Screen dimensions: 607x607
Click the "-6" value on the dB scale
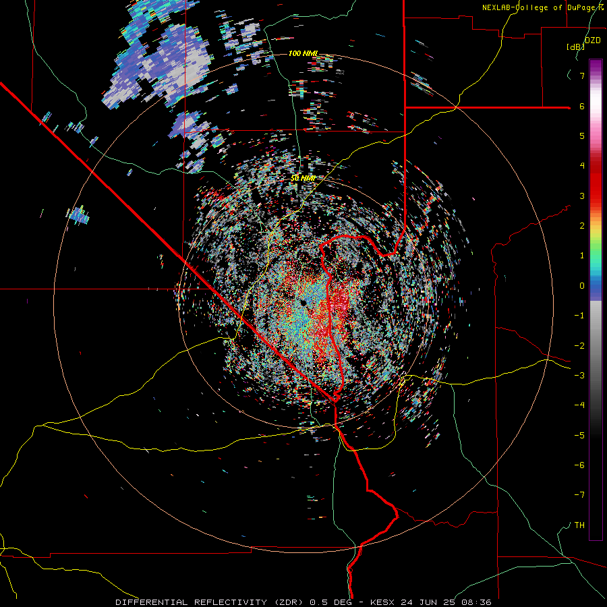coord(579,465)
